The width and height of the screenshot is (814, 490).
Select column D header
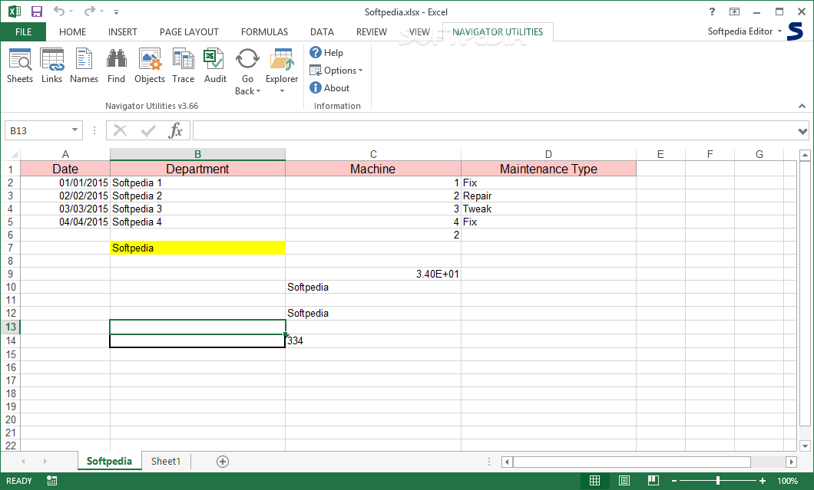548,154
